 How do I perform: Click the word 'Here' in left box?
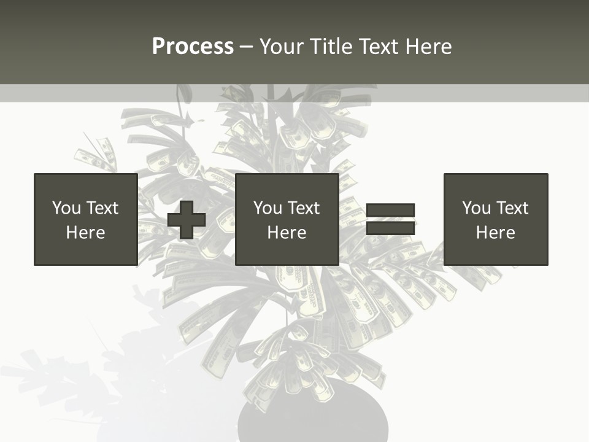85,233
